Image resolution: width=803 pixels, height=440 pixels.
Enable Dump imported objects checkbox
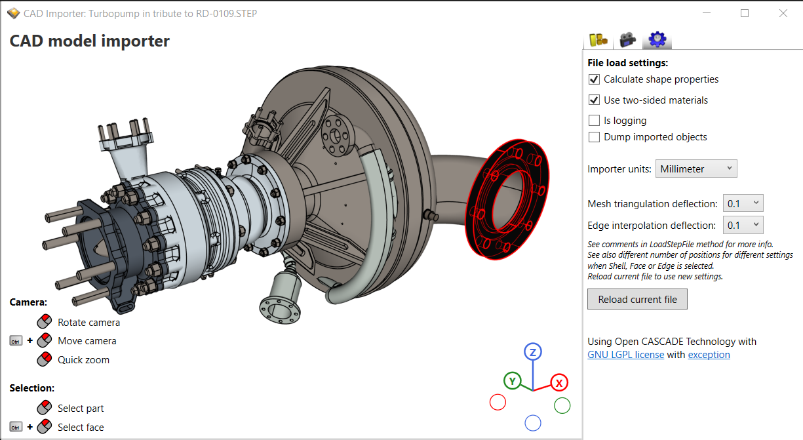[595, 137]
